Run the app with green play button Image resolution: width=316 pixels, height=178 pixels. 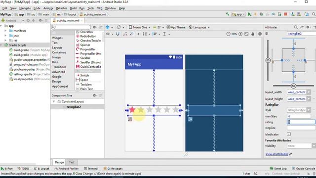249,14
